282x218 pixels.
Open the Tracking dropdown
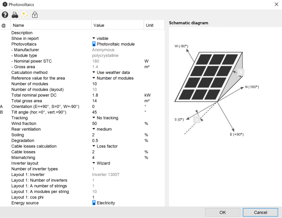click(94, 118)
